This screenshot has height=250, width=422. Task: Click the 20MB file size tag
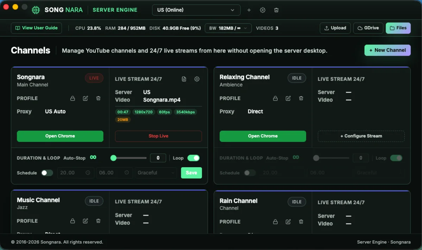coord(123,120)
